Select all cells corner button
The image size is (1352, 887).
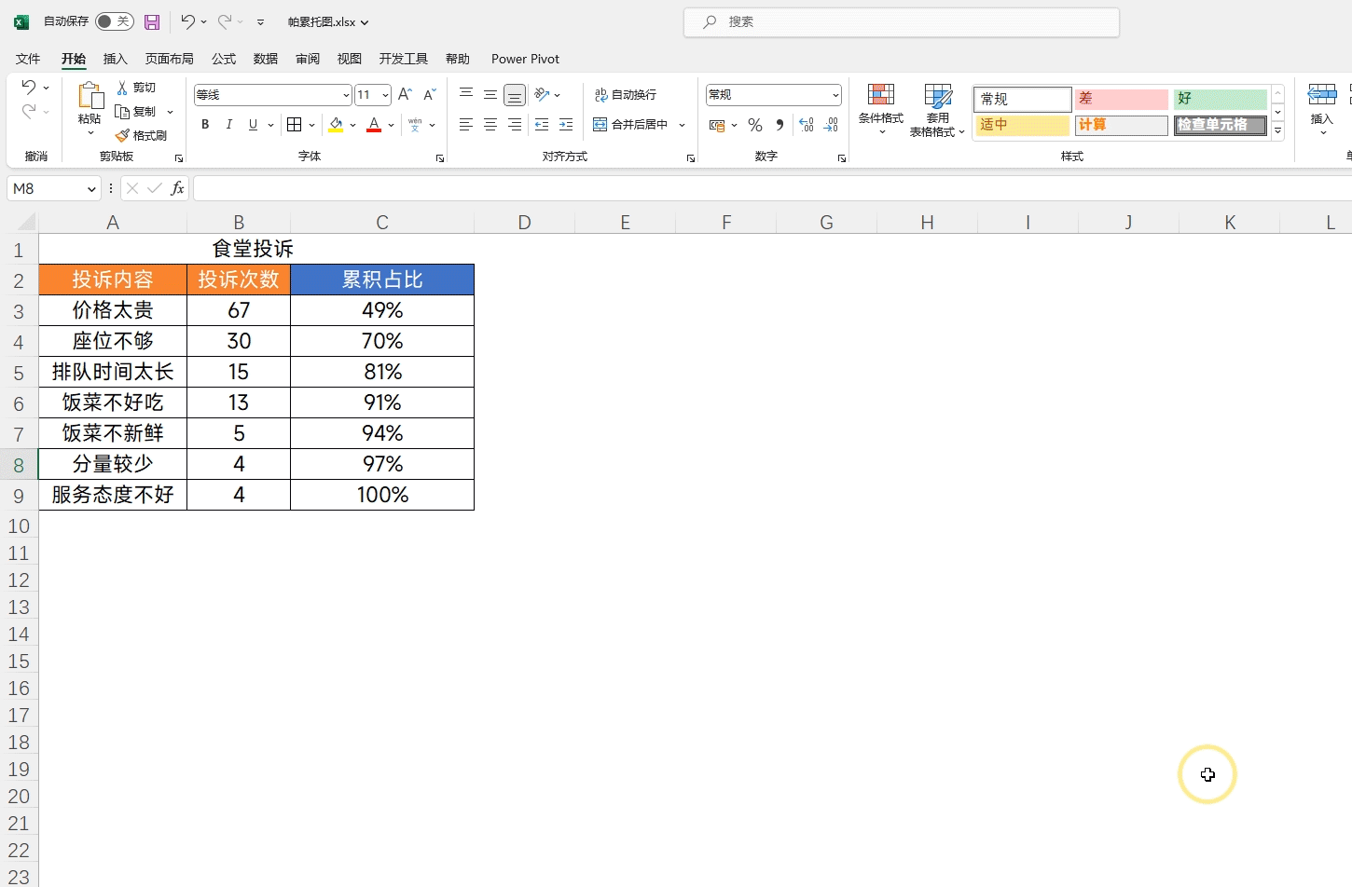pyautogui.click(x=26, y=222)
